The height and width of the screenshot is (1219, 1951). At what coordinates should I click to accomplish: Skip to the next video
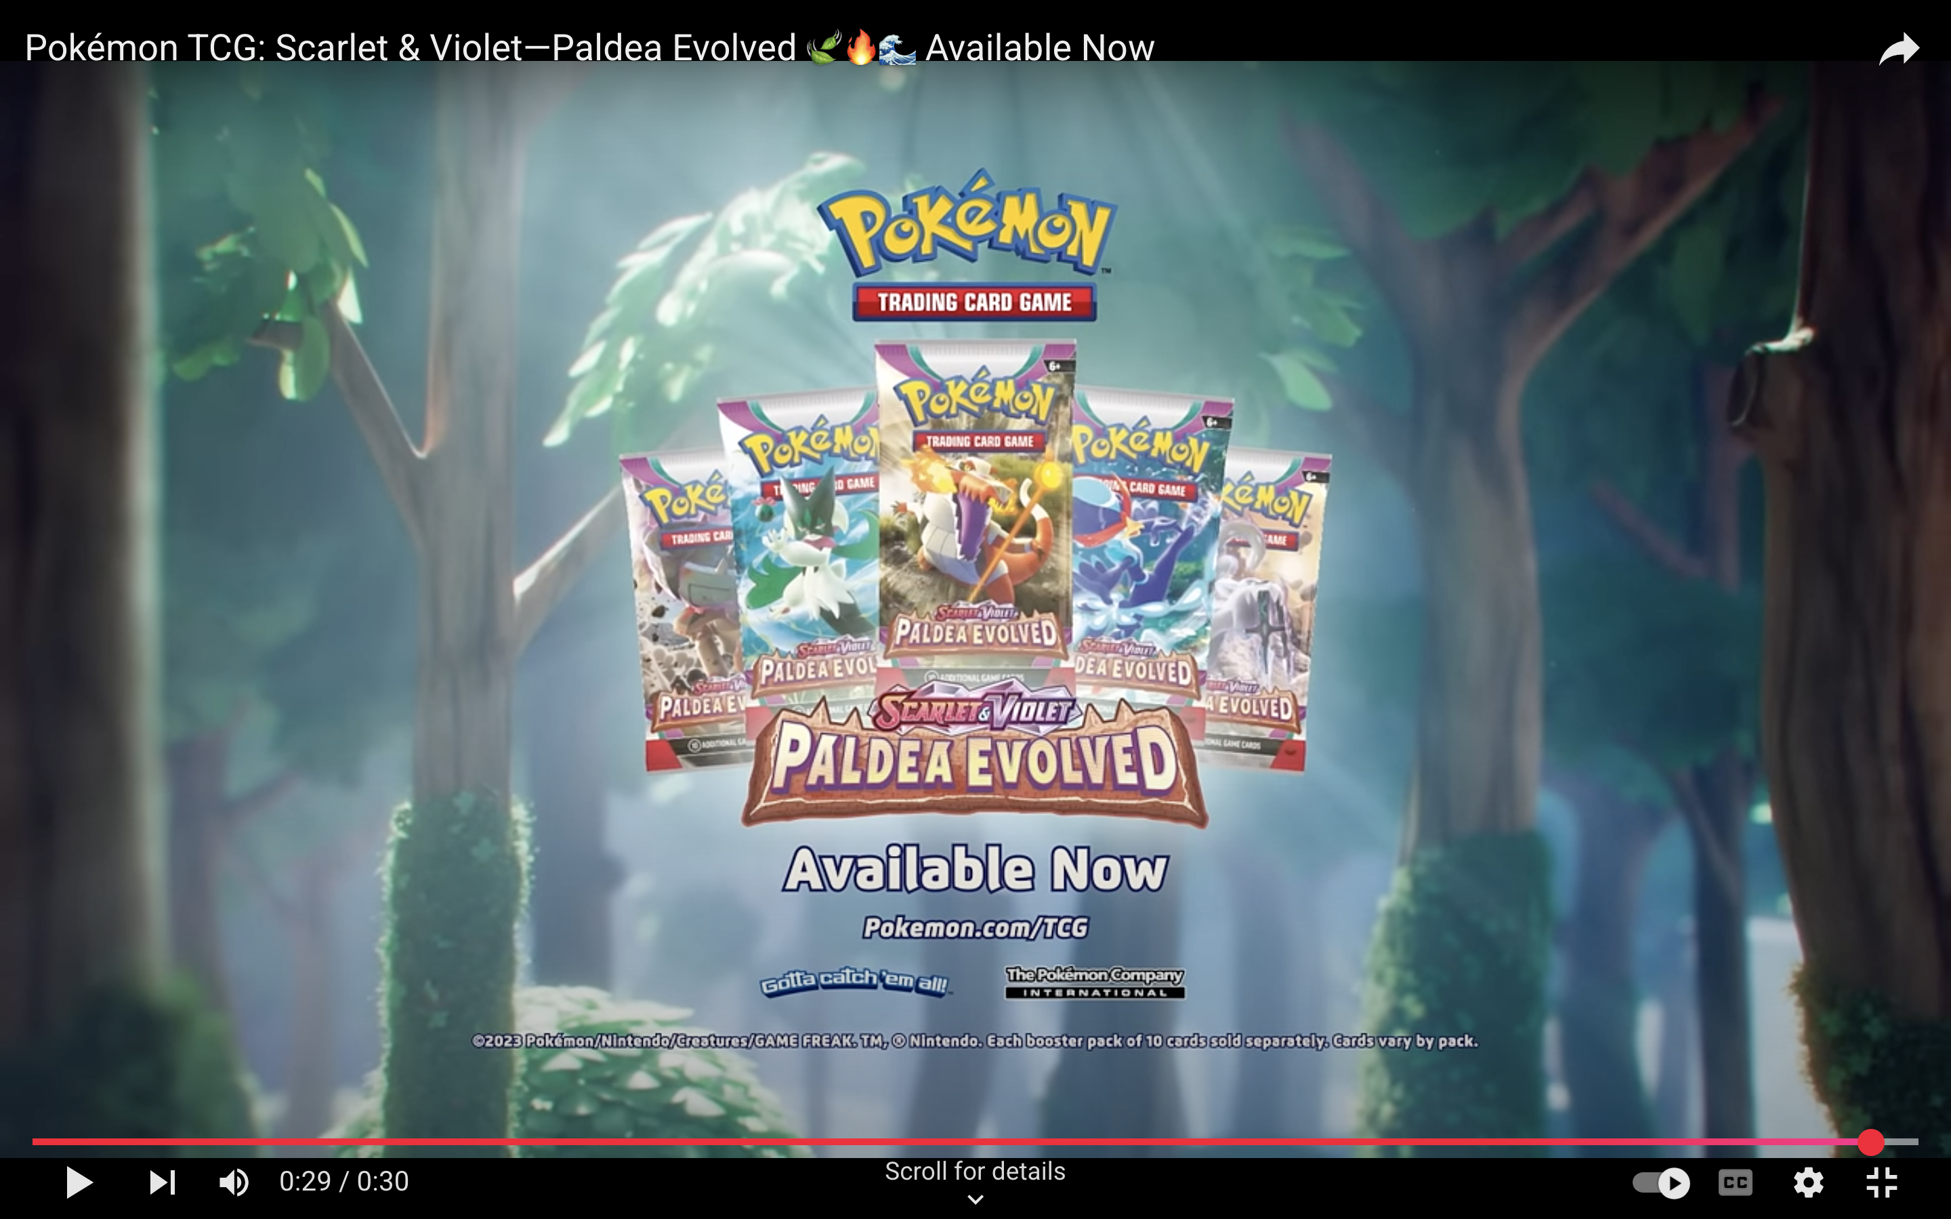point(163,1182)
